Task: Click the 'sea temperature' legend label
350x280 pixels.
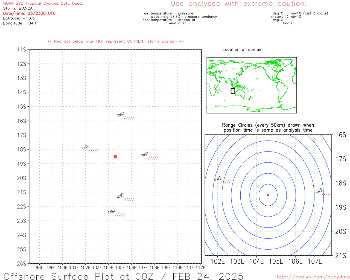Action: click(157, 20)
